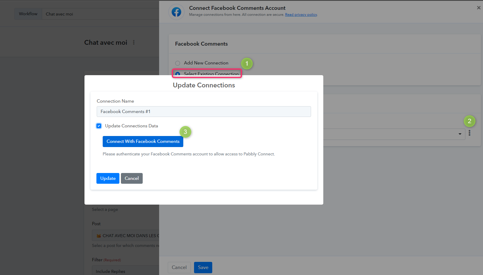The image size is (483, 275).
Task: Open the three-dot menu beside the connection dropdown
Action: tap(470, 133)
